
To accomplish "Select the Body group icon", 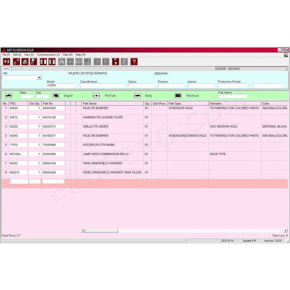I will click(138, 96).
